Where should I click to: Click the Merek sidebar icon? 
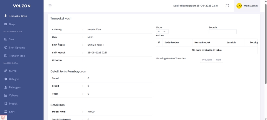(6, 71)
